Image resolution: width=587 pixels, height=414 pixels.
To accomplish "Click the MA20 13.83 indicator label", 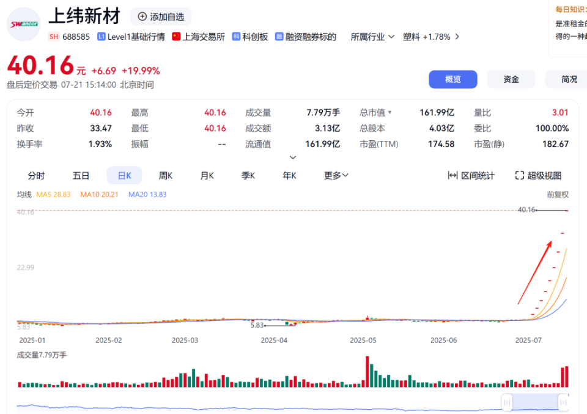I will pyautogui.click(x=147, y=195).
